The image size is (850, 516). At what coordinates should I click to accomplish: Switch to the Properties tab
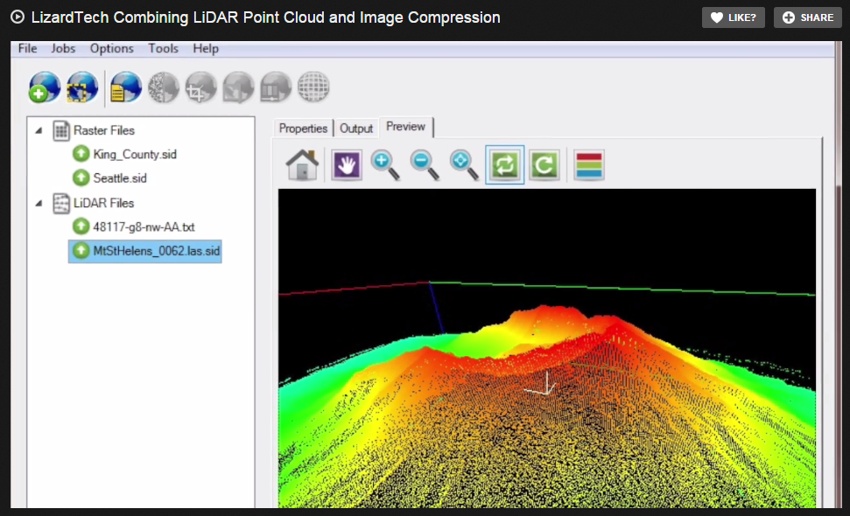[303, 128]
